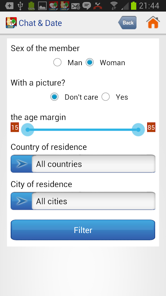Tap the email notification icon in status bar
166x296 pixels.
pyautogui.click(x=76, y=6)
